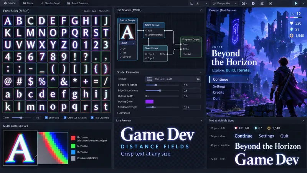This screenshot has height=173, width=307.
Task: Click the Color input port on Fragment Output
Action: 181,44
